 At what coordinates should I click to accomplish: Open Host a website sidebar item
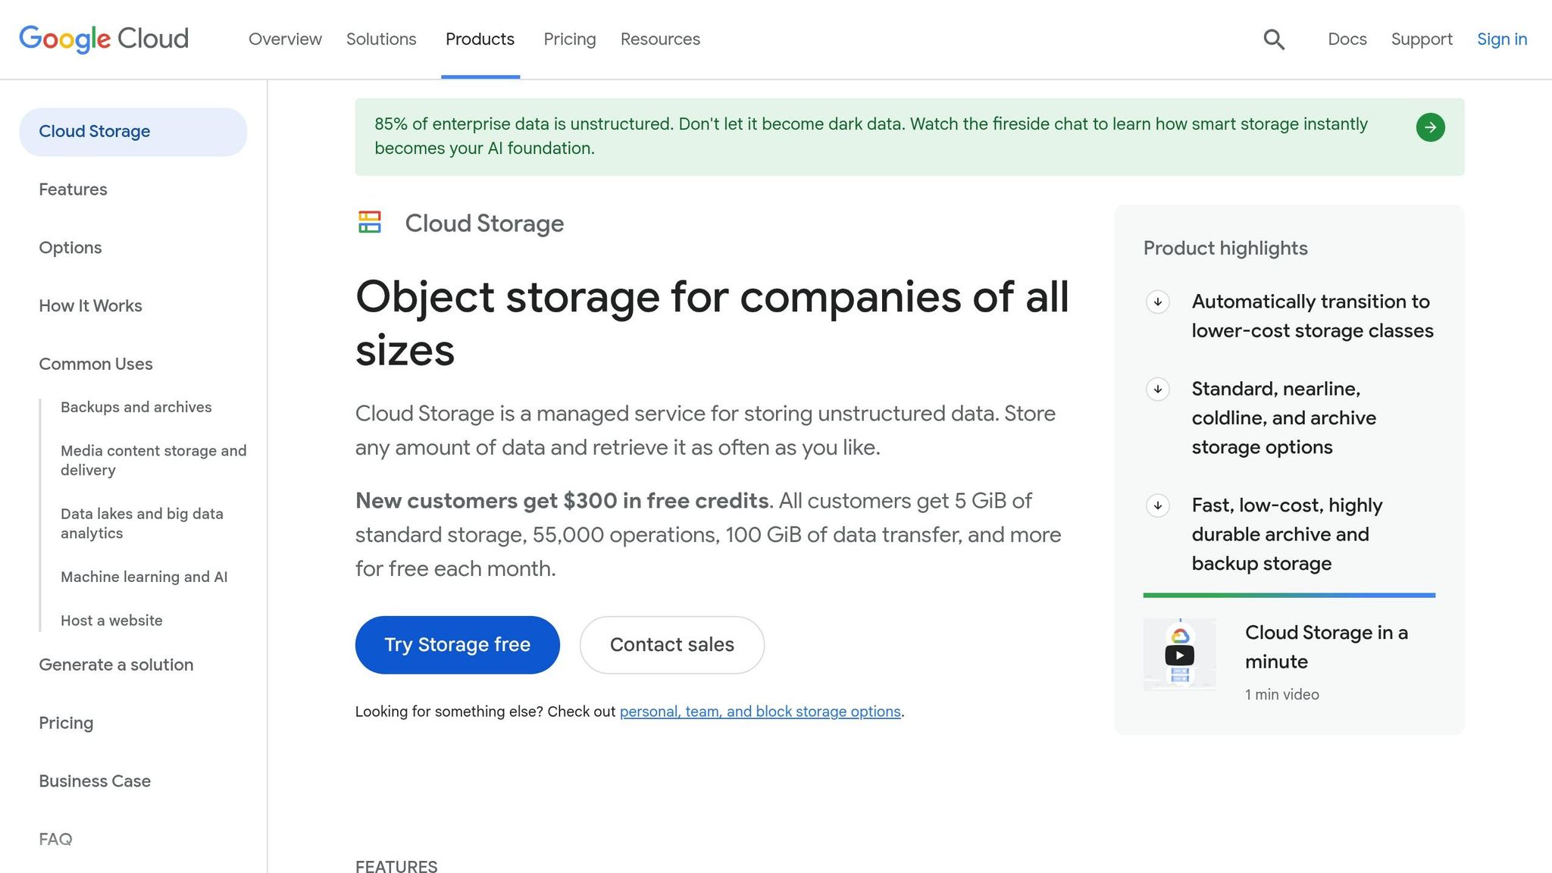click(x=111, y=621)
